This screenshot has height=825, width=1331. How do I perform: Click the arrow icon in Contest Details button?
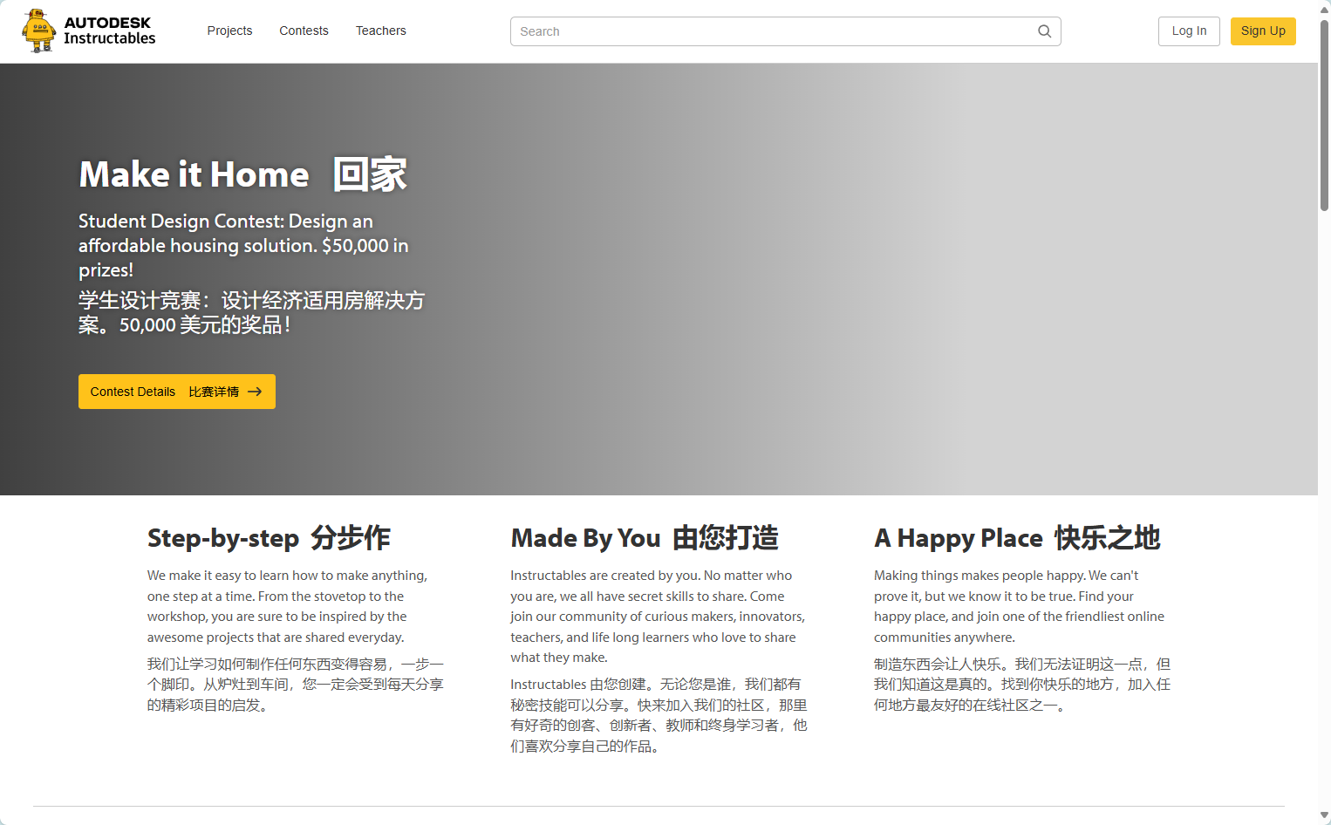coord(255,392)
